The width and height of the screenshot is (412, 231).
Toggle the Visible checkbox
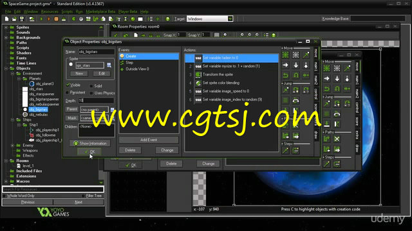[68, 85]
